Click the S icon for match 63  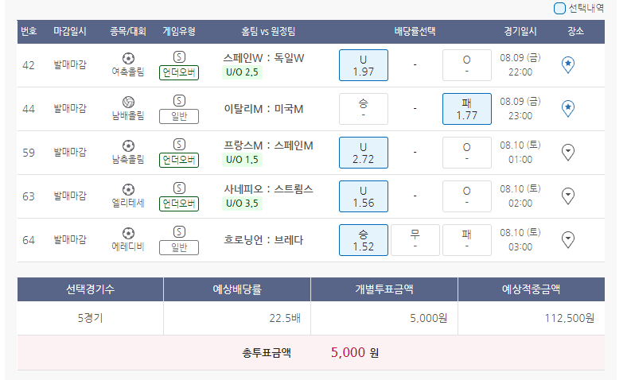coord(179,188)
